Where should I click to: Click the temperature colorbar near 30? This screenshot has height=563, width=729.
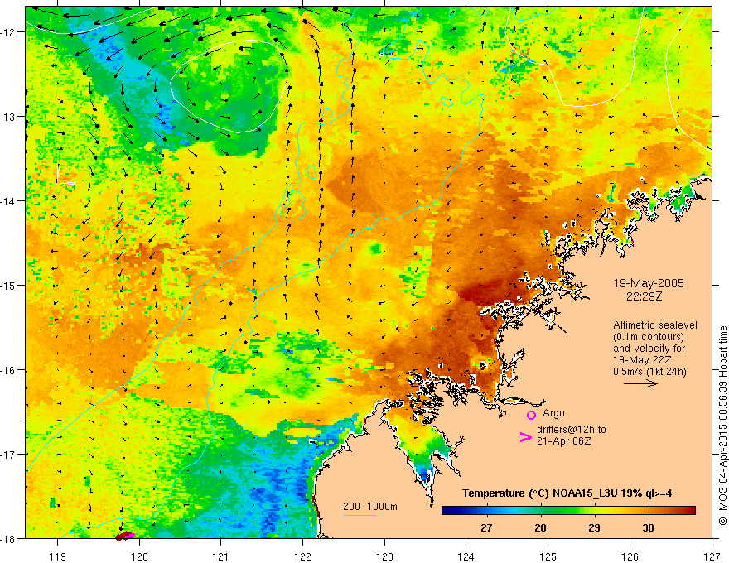[x=648, y=511]
